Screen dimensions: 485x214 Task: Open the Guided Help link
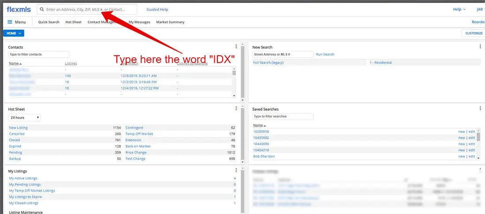[157, 9]
